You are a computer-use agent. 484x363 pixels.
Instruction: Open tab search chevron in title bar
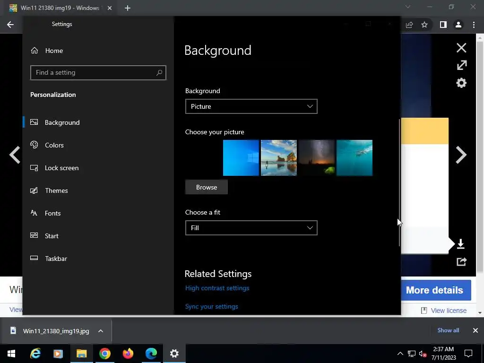click(x=408, y=7)
